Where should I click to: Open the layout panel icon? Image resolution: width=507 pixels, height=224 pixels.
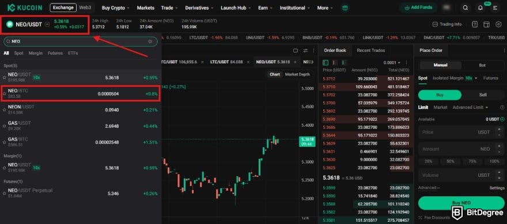[x=486, y=24]
